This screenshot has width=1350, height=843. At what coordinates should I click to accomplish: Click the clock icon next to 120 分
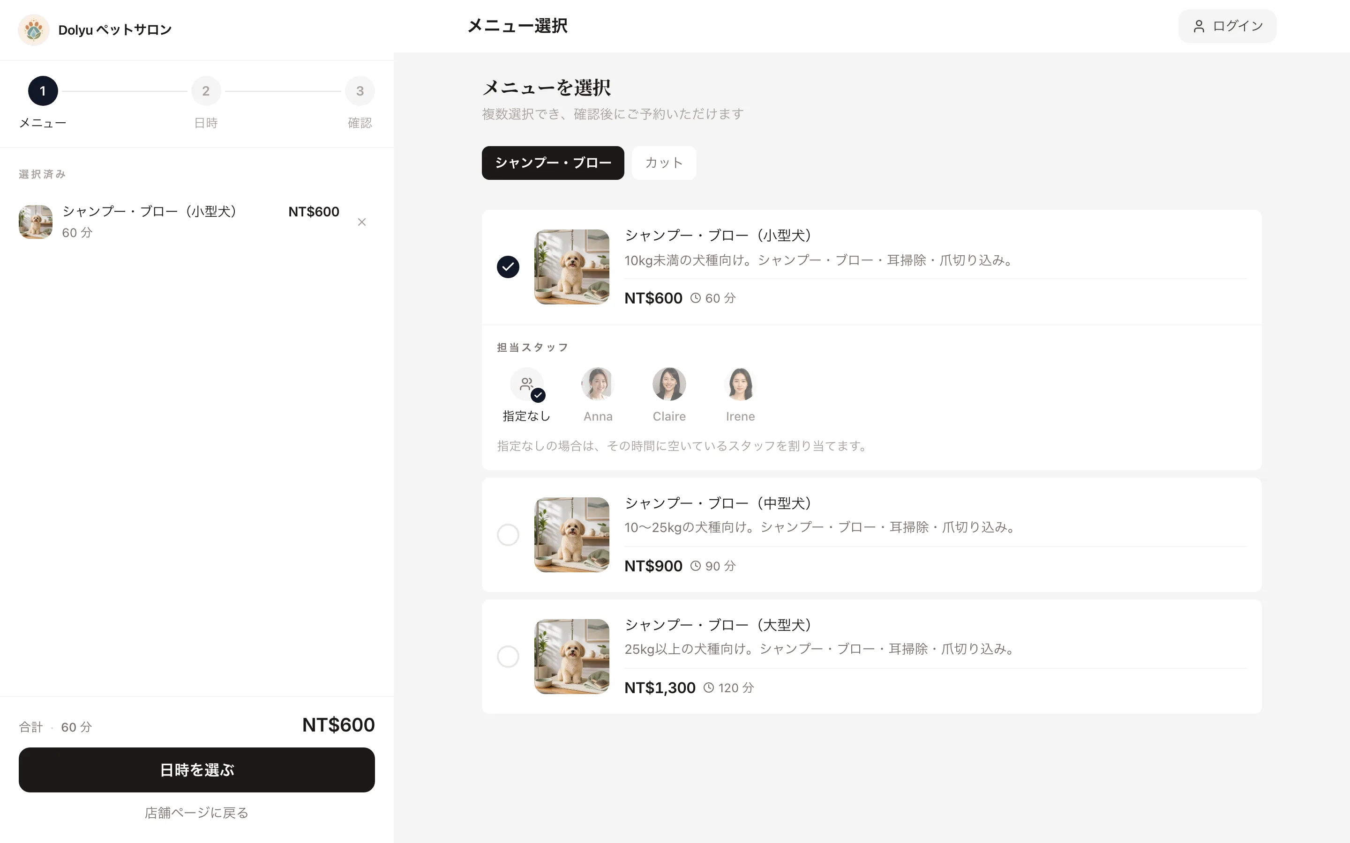(x=708, y=688)
